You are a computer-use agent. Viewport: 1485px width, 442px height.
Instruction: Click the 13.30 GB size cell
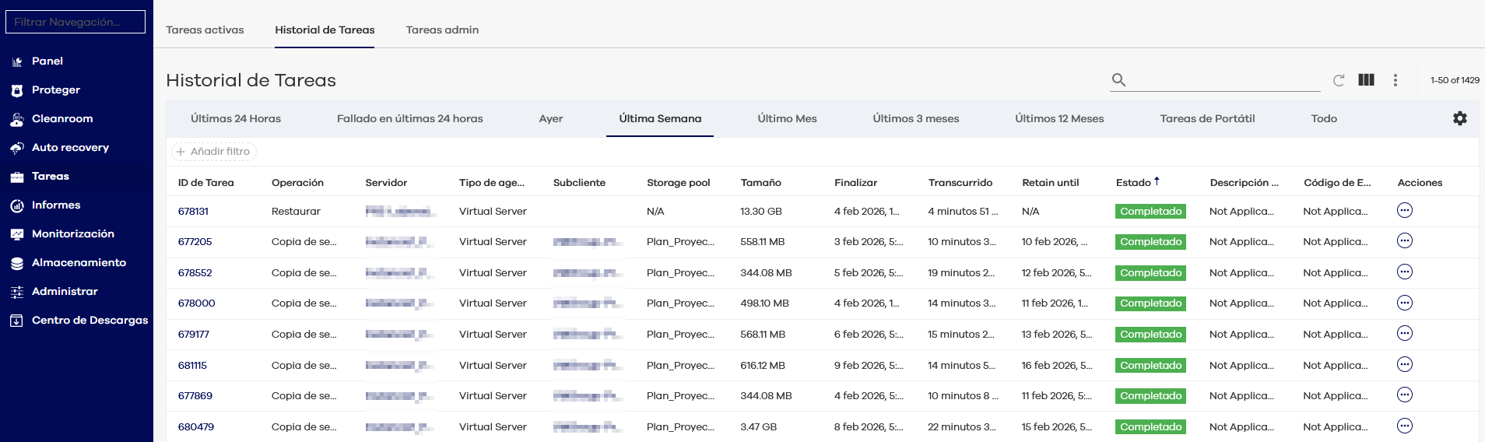(761, 211)
